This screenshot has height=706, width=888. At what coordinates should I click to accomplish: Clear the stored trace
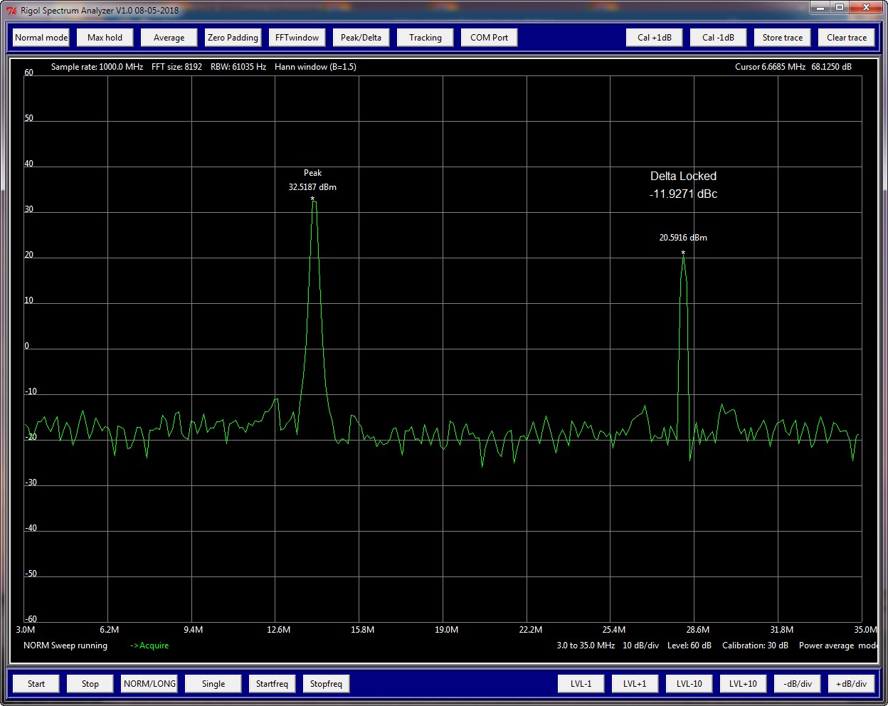(x=846, y=38)
